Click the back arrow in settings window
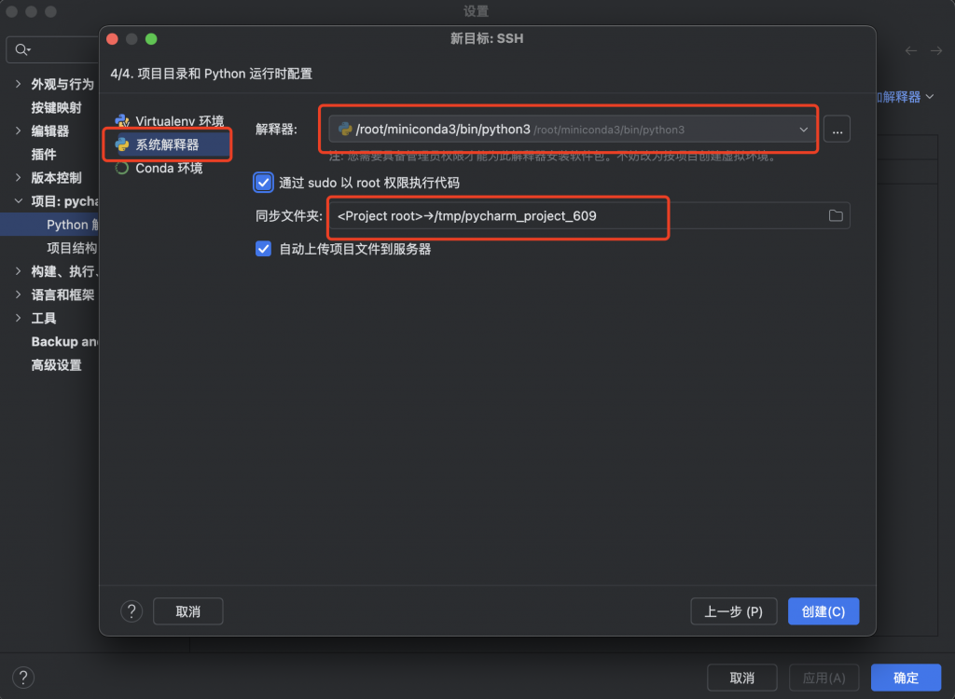955x699 pixels. pyautogui.click(x=911, y=50)
